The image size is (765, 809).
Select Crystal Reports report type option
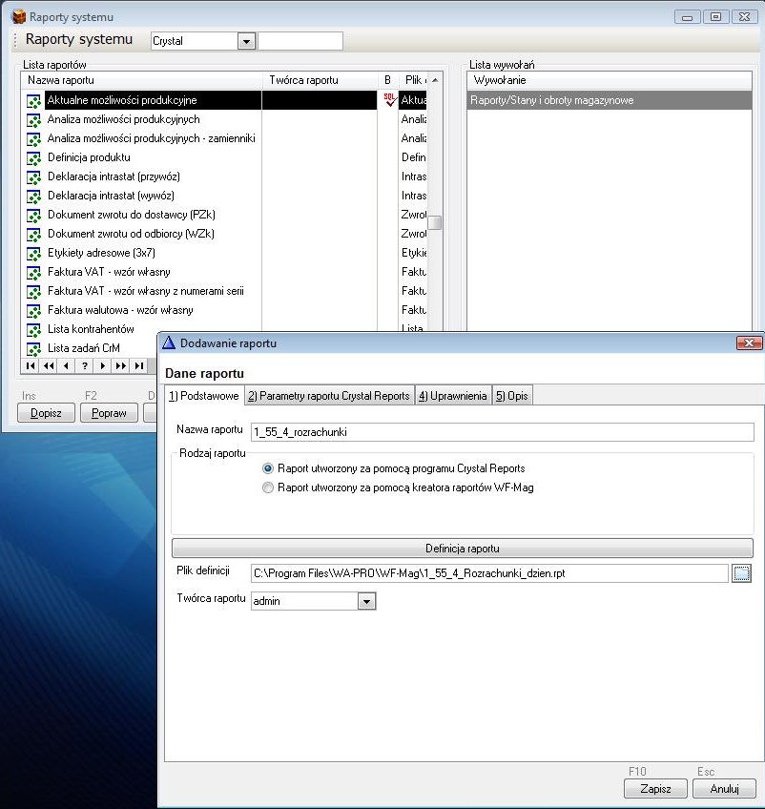click(268, 468)
